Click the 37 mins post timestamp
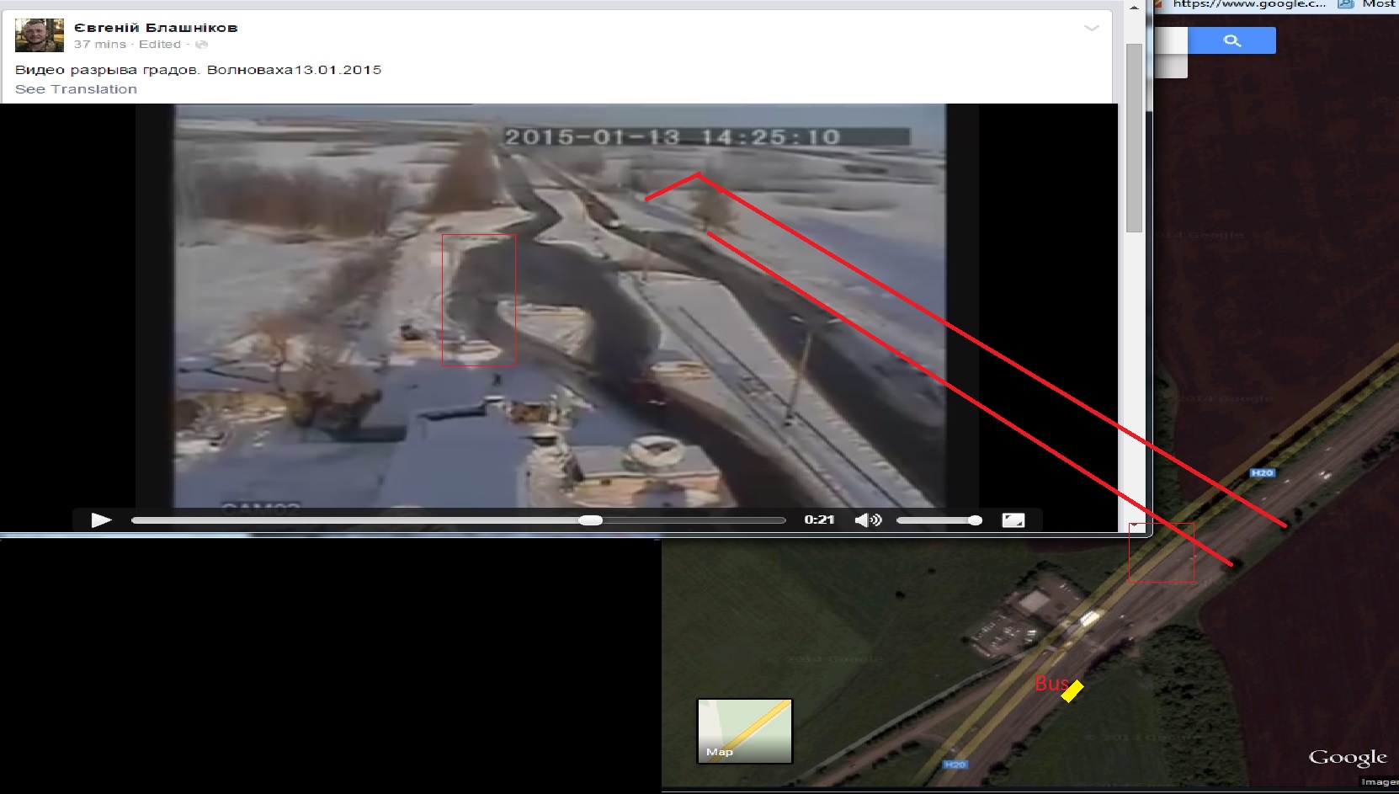 click(x=99, y=45)
